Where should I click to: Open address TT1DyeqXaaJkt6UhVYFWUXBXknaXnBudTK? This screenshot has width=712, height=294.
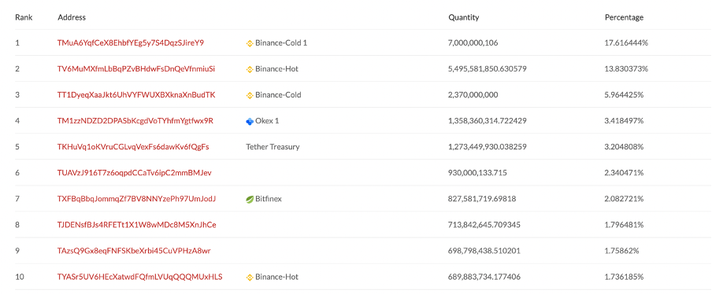tap(136, 95)
